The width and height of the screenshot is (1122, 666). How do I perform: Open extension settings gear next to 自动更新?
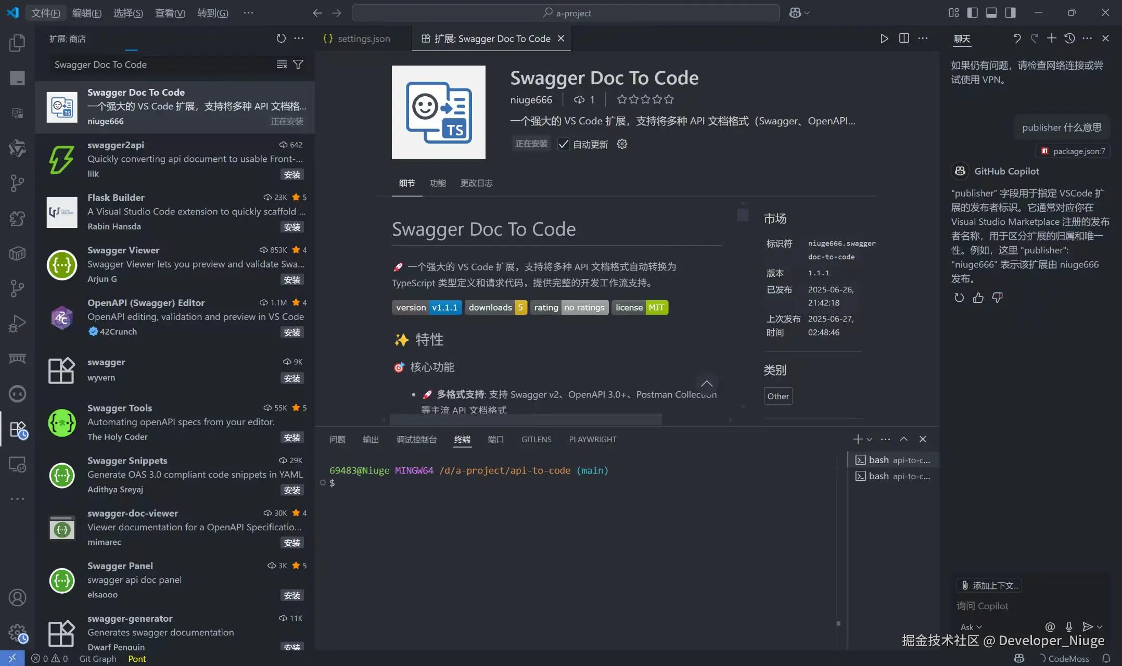(622, 144)
